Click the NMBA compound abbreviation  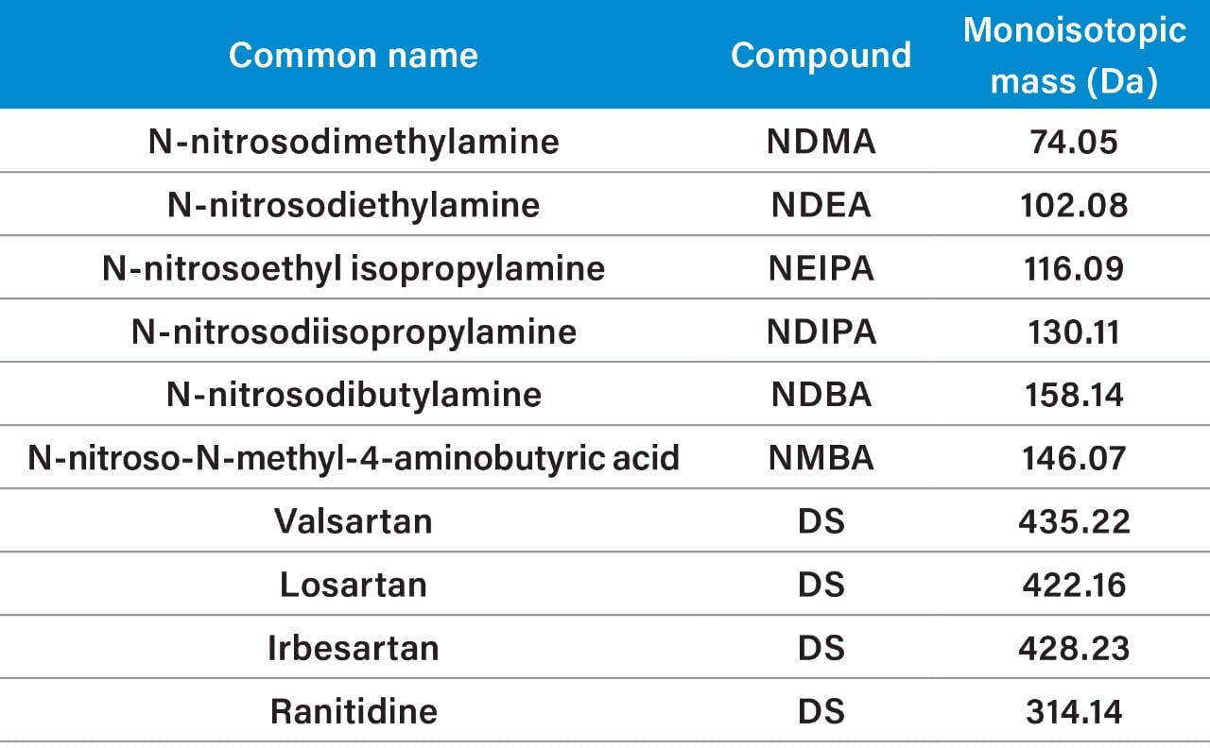821,458
